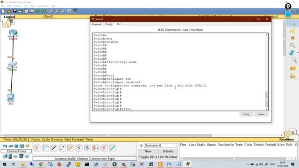
Task: Open the custom devices dialog icon
Action: (75, 11)
